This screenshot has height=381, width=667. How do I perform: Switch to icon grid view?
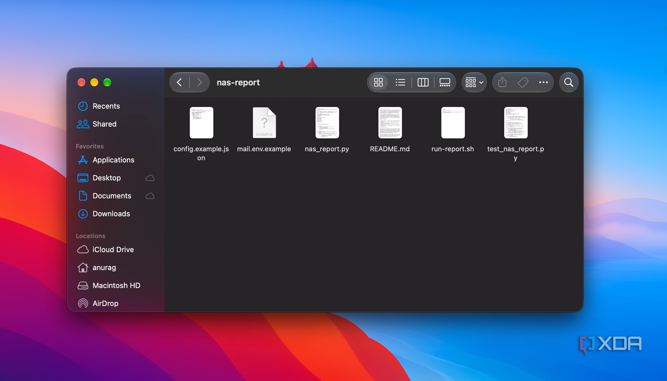378,82
